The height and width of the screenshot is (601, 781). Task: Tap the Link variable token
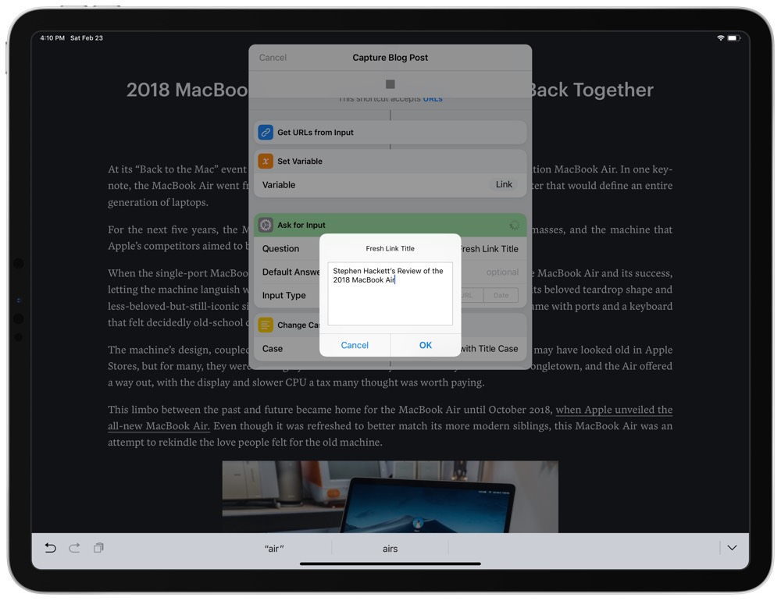504,185
